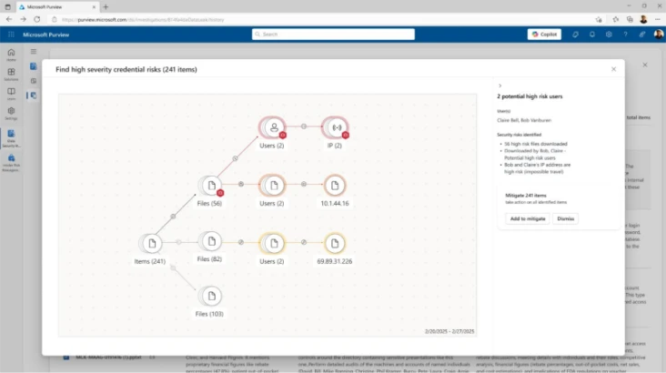The height and width of the screenshot is (373, 666).
Task: Go back in the browser
Action: pos(9,19)
